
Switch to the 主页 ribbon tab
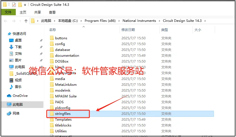click(x=23, y=12)
